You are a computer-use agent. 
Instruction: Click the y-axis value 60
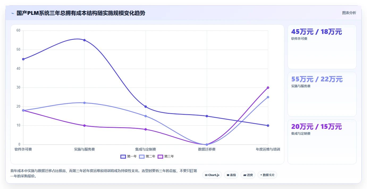pos(18,30)
